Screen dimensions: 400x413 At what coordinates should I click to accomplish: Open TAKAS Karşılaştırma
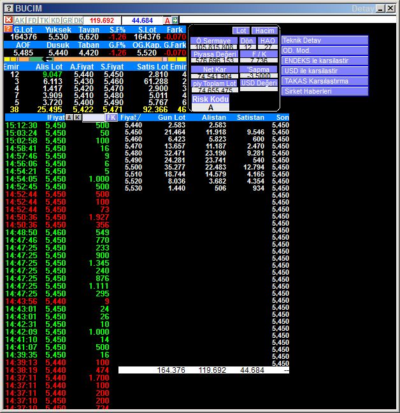(x=324, y=81)
